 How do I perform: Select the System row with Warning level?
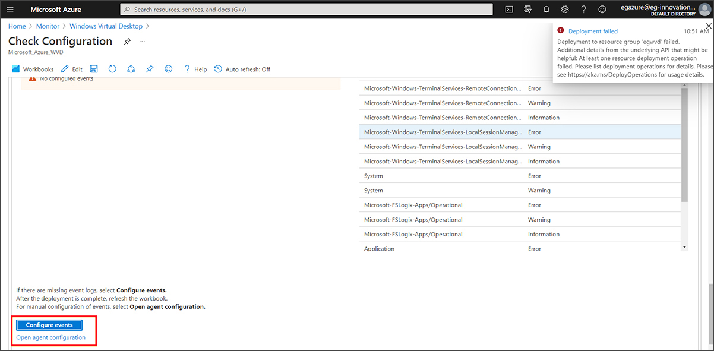click(x=520, y=191)
